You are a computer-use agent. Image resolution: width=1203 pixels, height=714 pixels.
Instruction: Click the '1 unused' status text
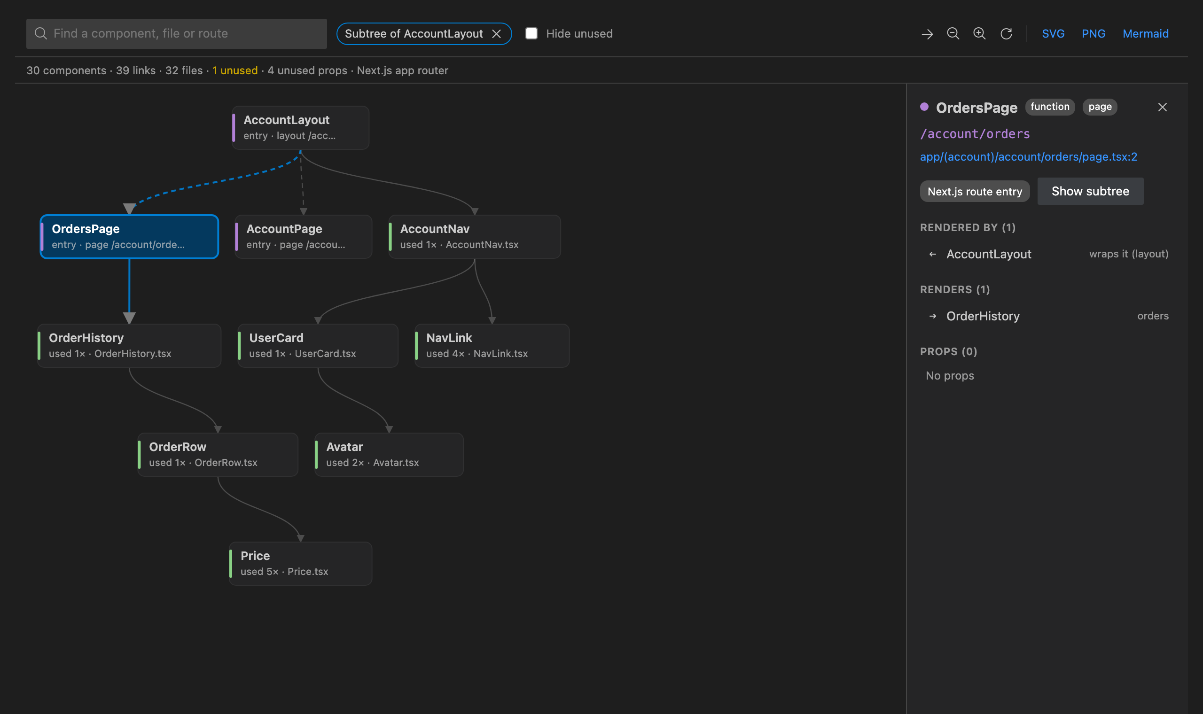pos(235,70)
